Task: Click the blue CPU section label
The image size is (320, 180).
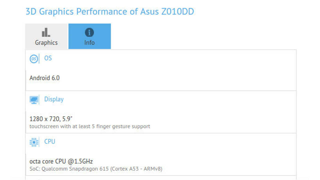Action: coord(50,142)
